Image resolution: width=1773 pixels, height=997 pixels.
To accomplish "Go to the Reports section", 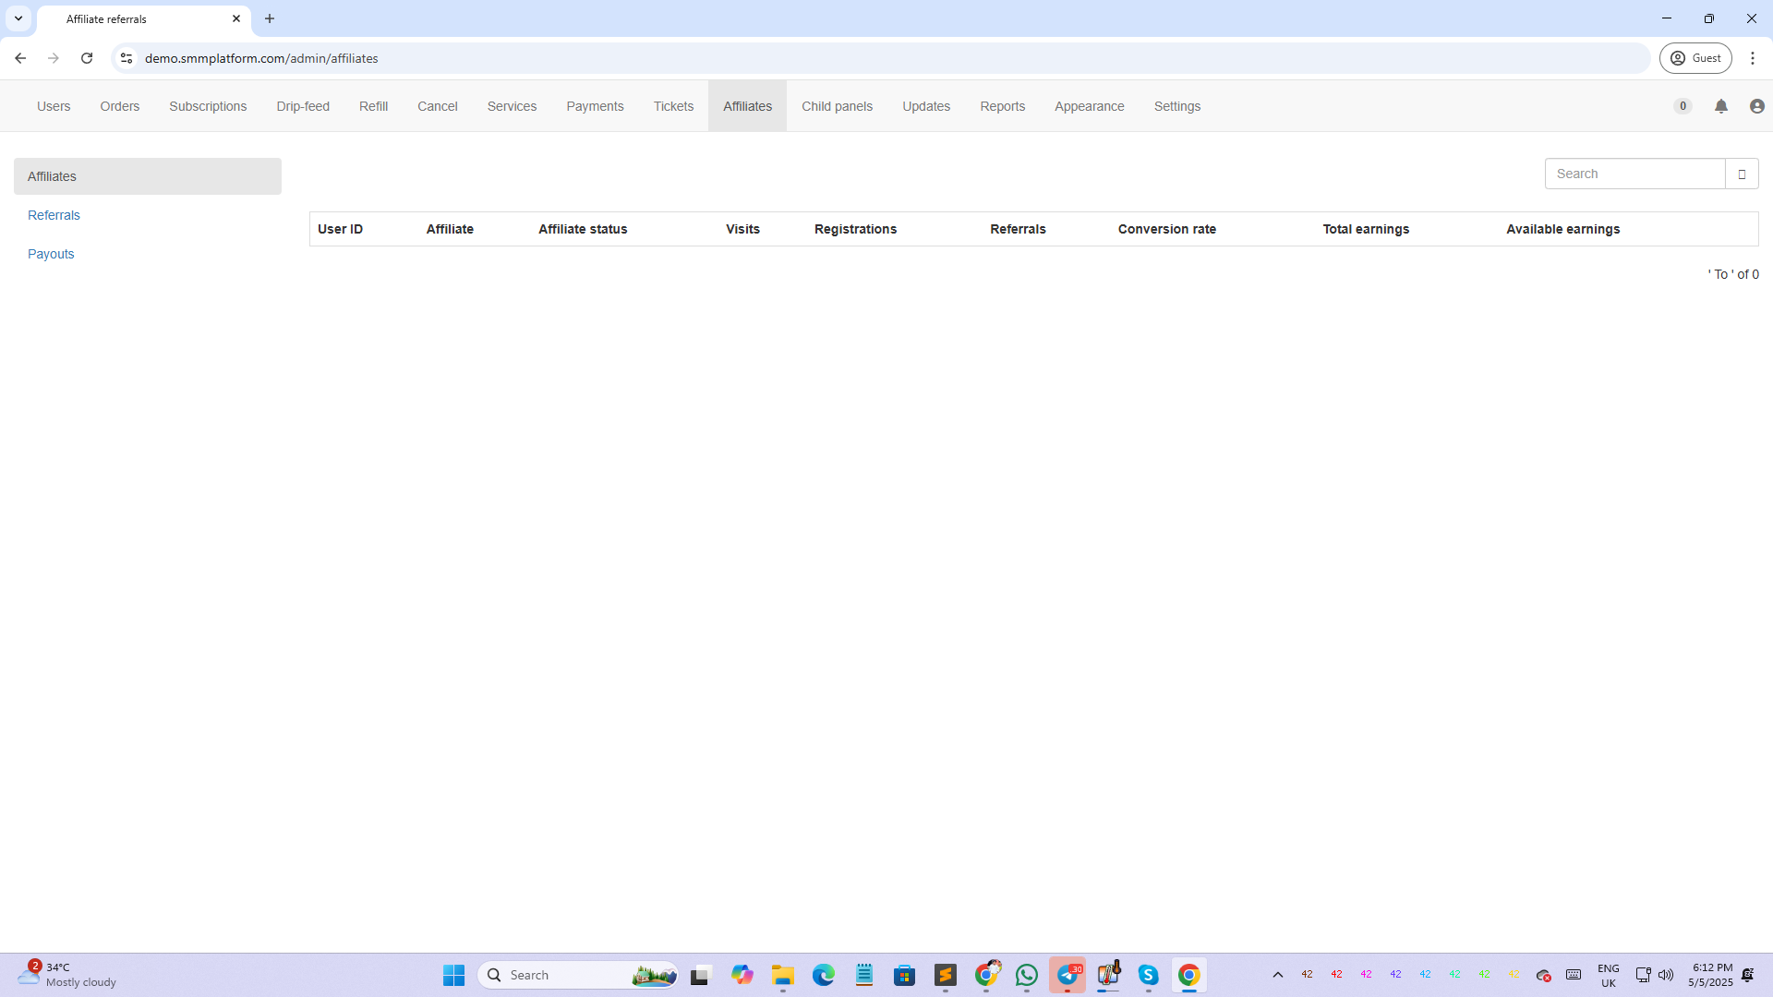I will (1002, 106).
